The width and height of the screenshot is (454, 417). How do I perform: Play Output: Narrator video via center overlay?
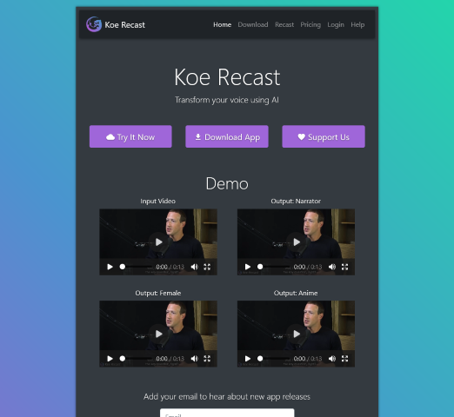coord(296,242)
